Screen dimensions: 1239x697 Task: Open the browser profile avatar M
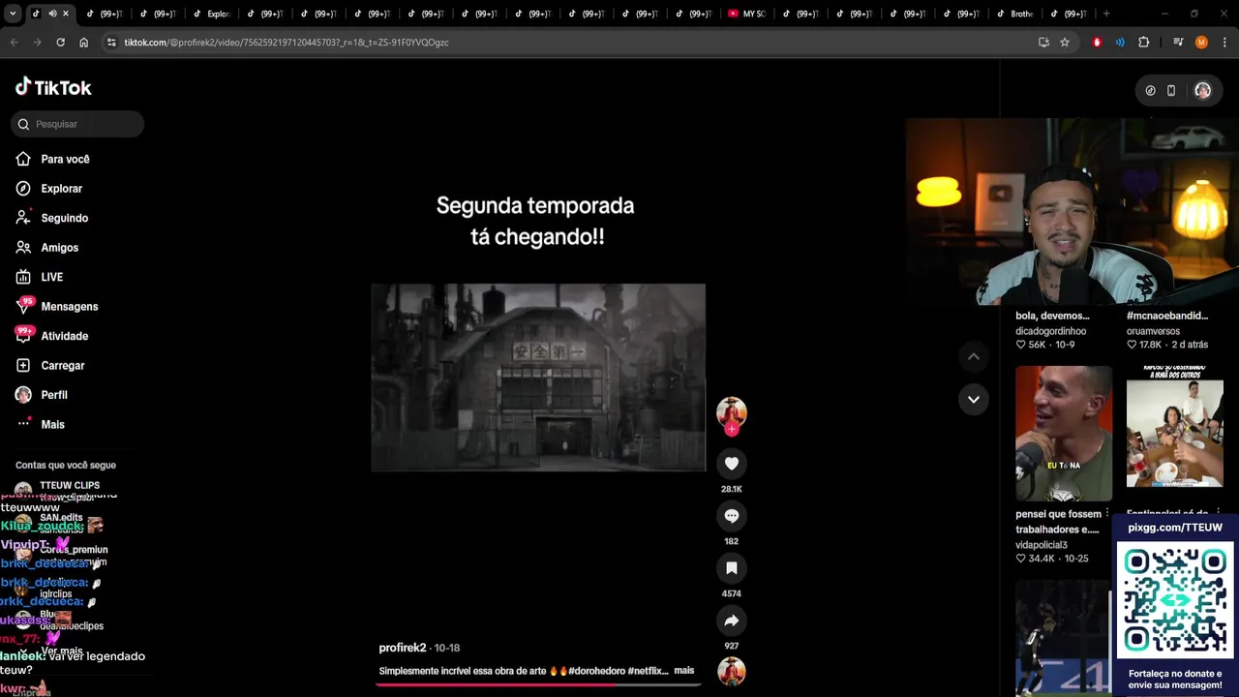click(x=1201, y=43)
